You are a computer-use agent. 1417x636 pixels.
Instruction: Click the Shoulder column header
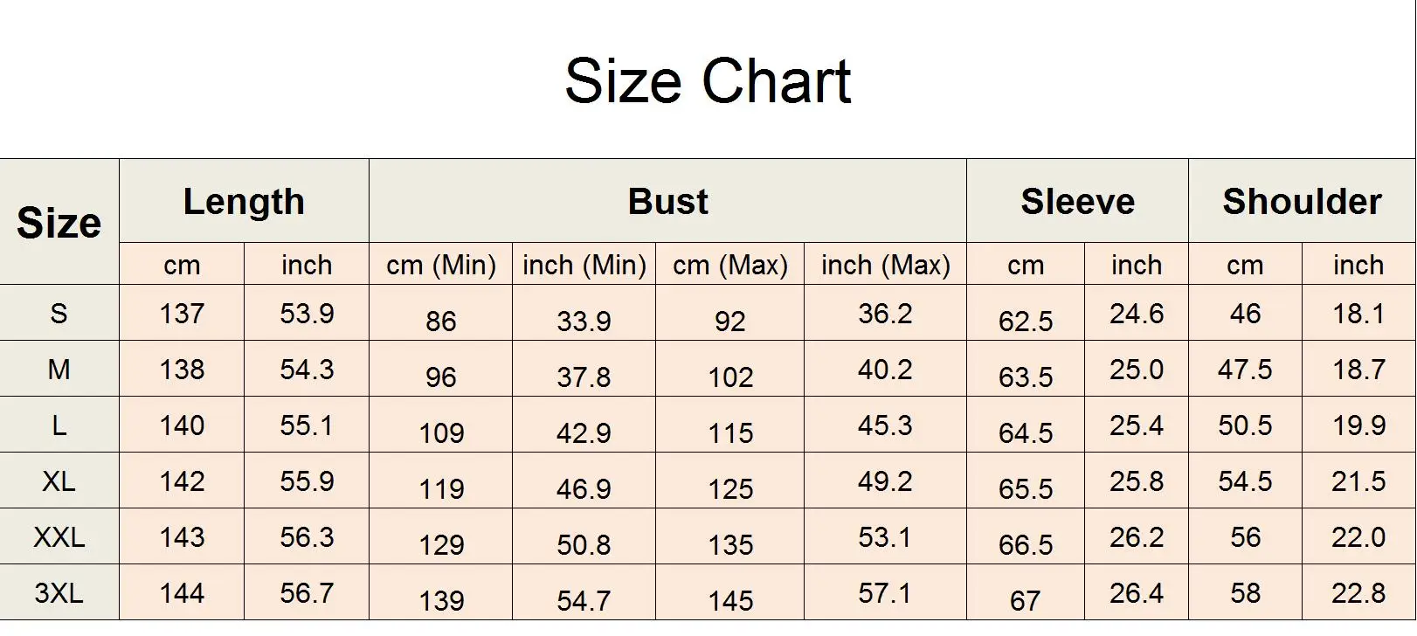point(1302,202)
